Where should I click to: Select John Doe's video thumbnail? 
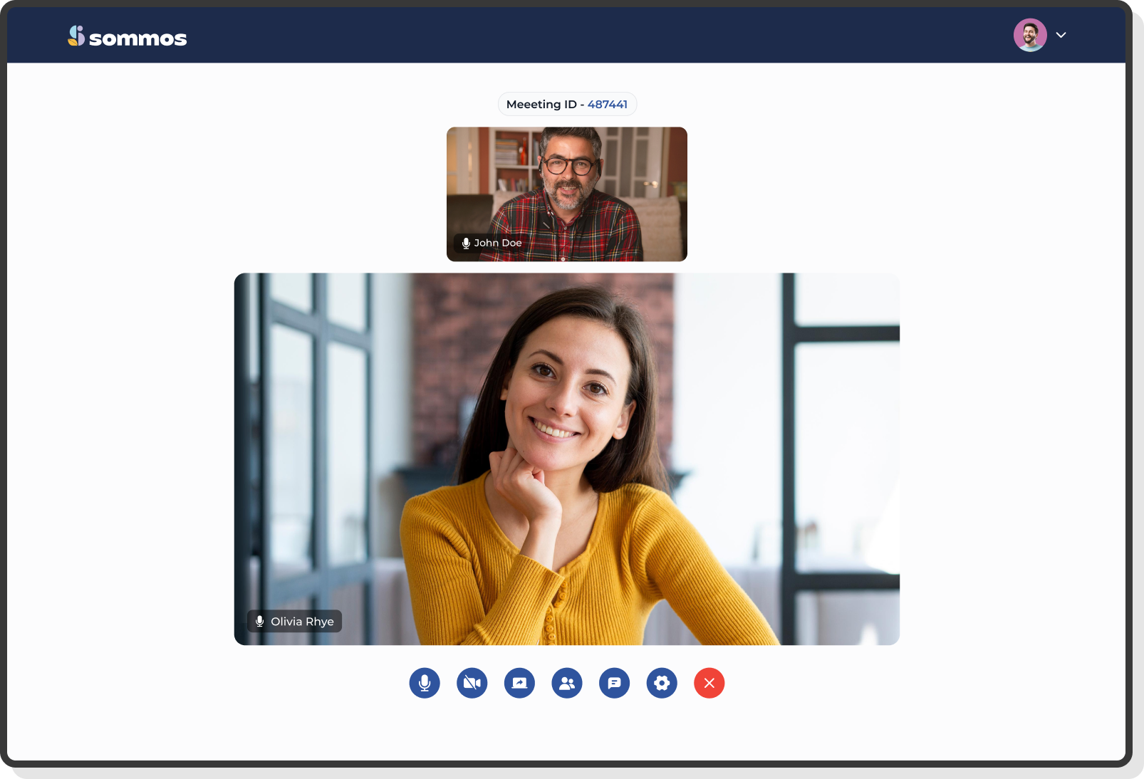click(x=566, y=185)
